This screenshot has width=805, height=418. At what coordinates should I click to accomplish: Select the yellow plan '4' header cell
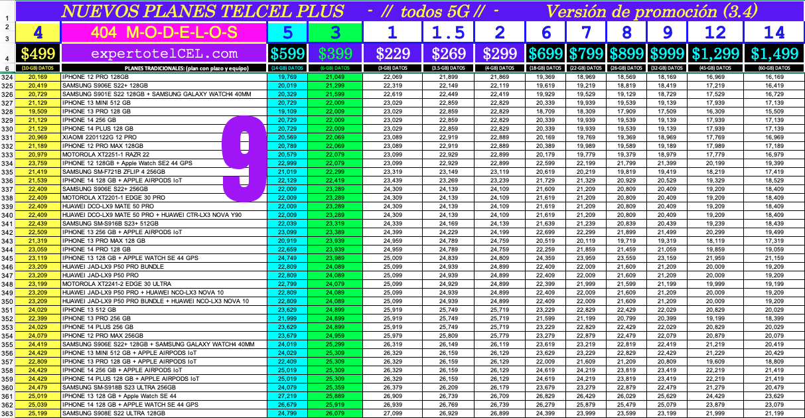pos(38,33)
